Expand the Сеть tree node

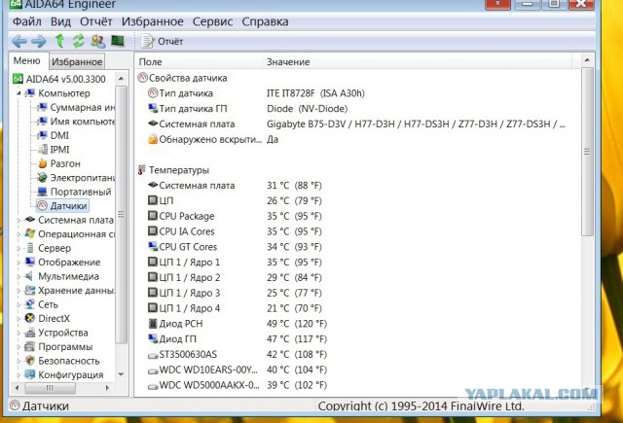tap(18, 304)
